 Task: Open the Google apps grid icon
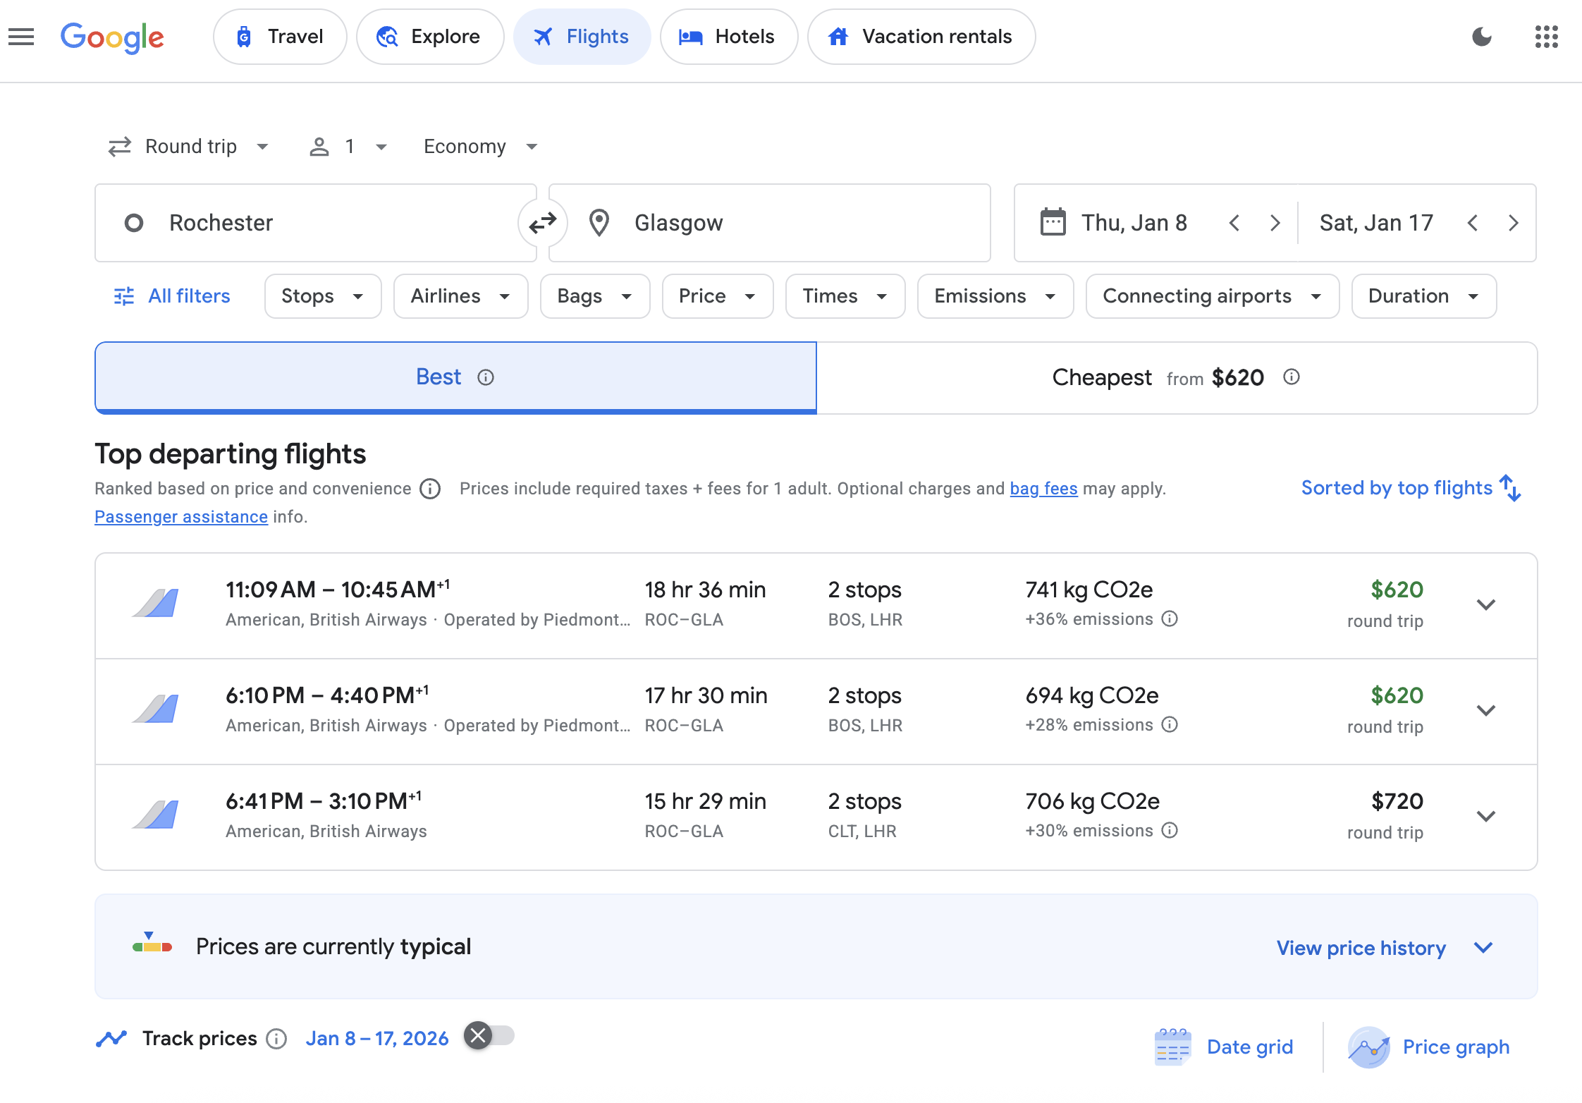(x=1546, y=37)
